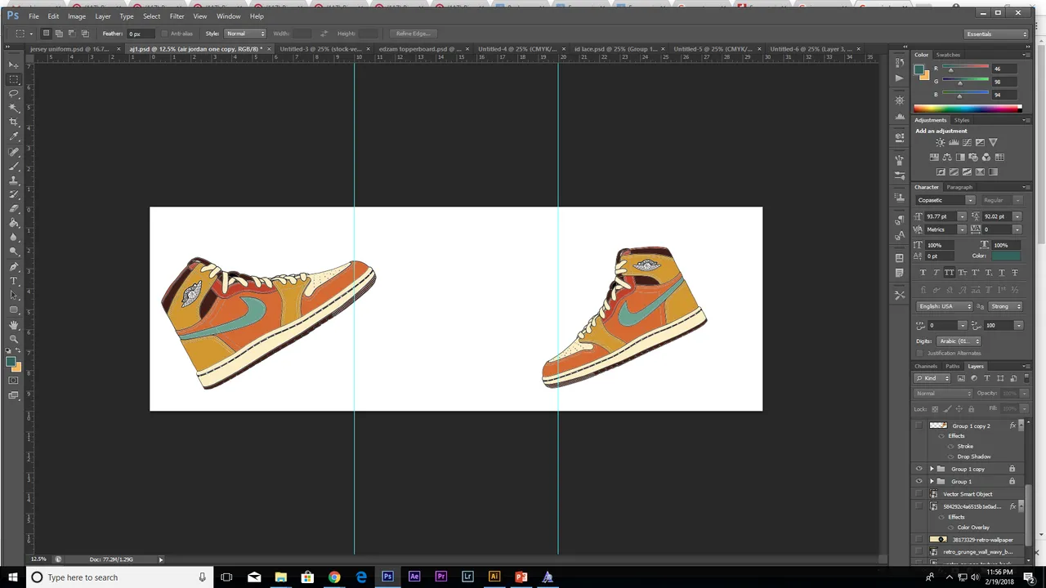1046x588 pixels.
Task: Click Add to Selection icon in options bar
Action: (x=59, y=33)
